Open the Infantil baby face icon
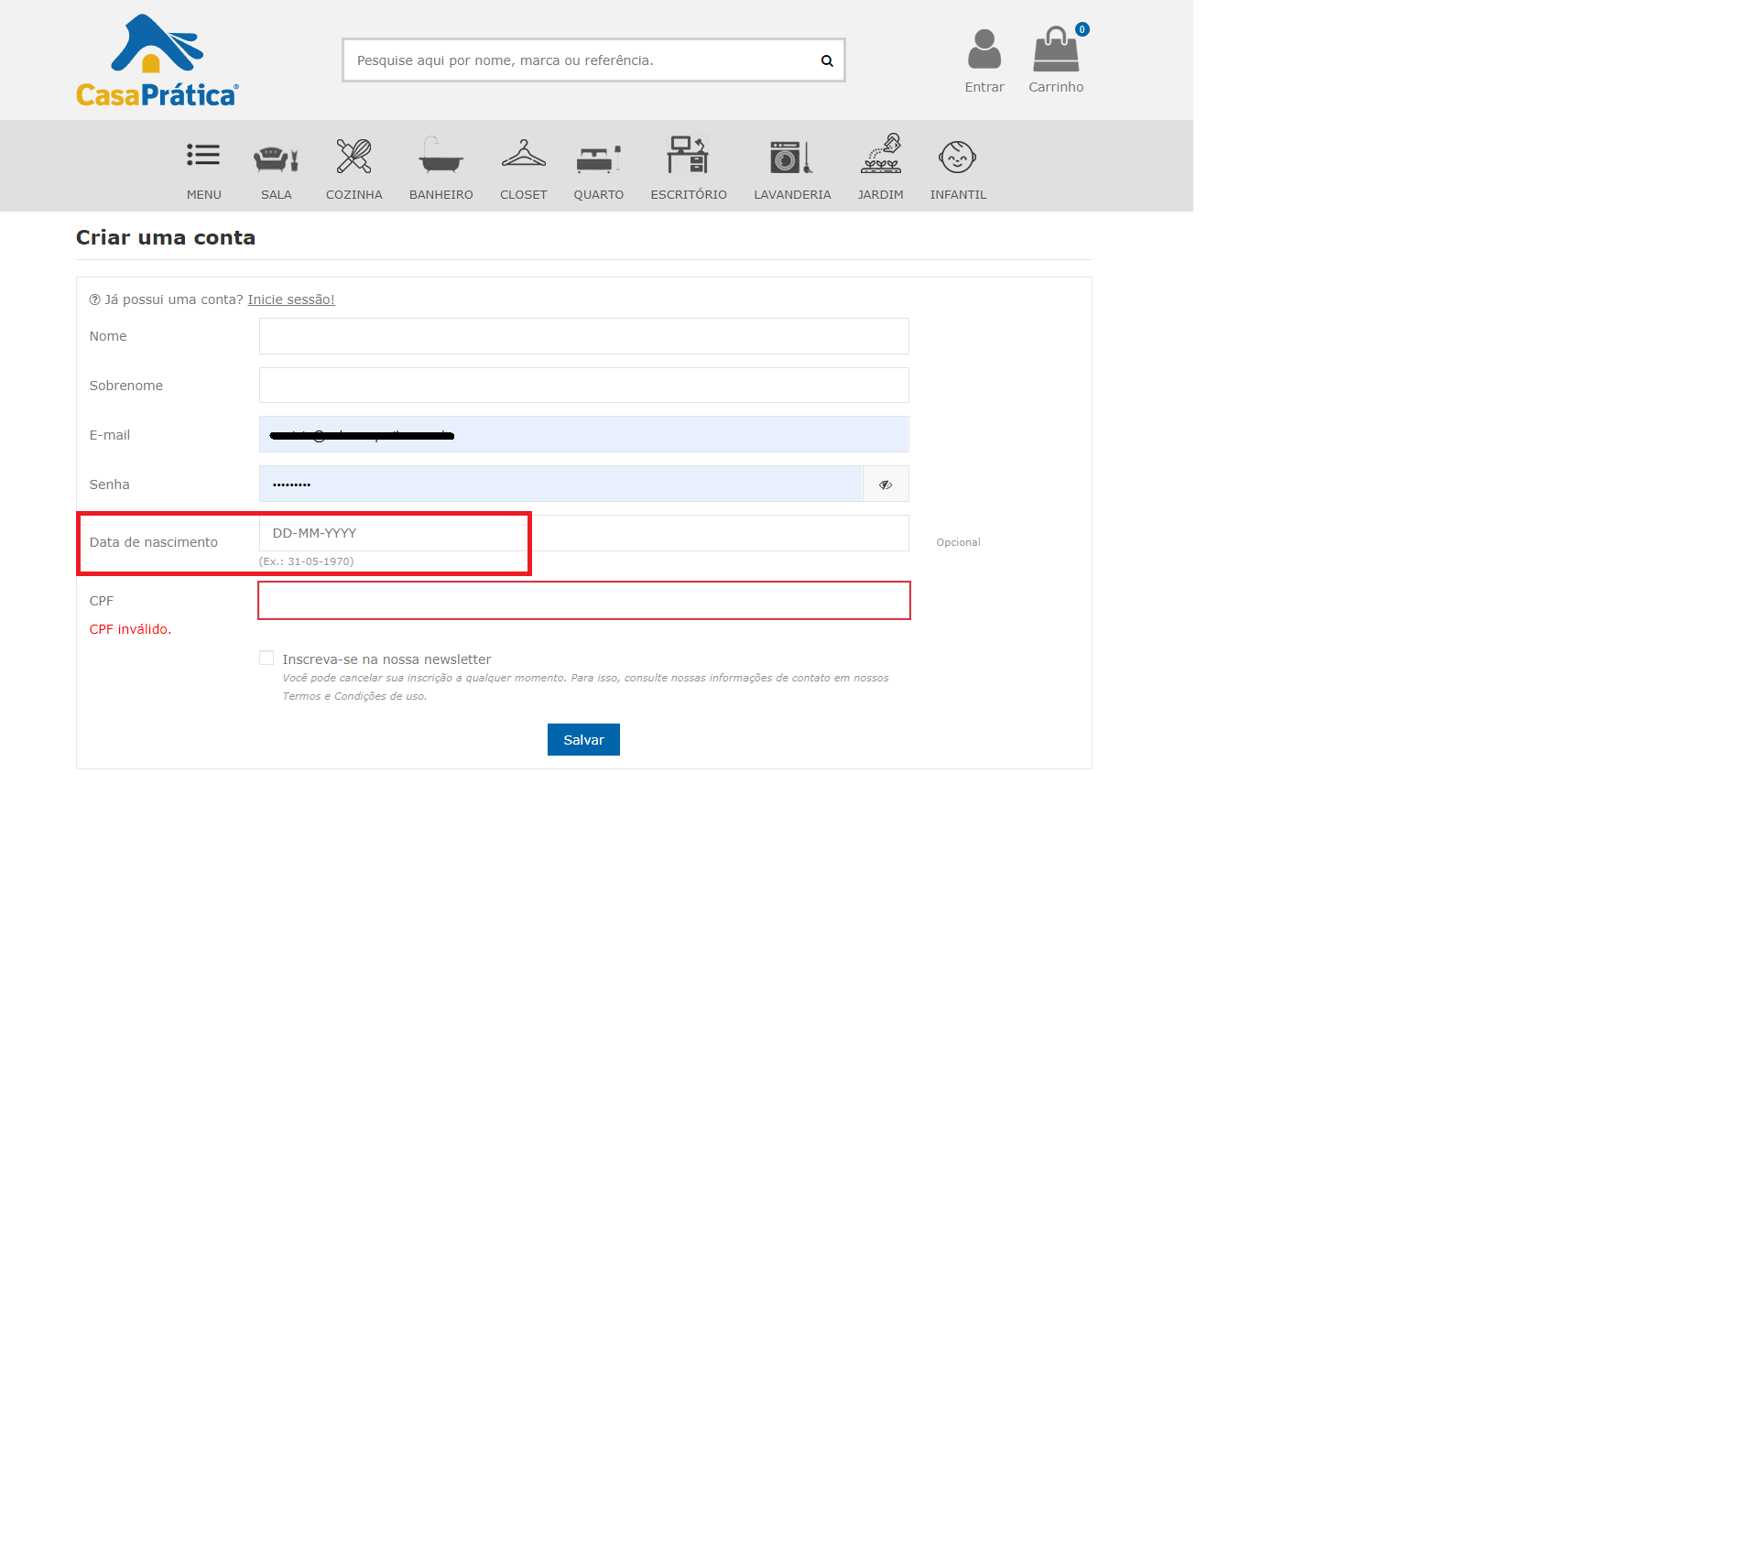 pyautogui.click(x=957, y=157)
